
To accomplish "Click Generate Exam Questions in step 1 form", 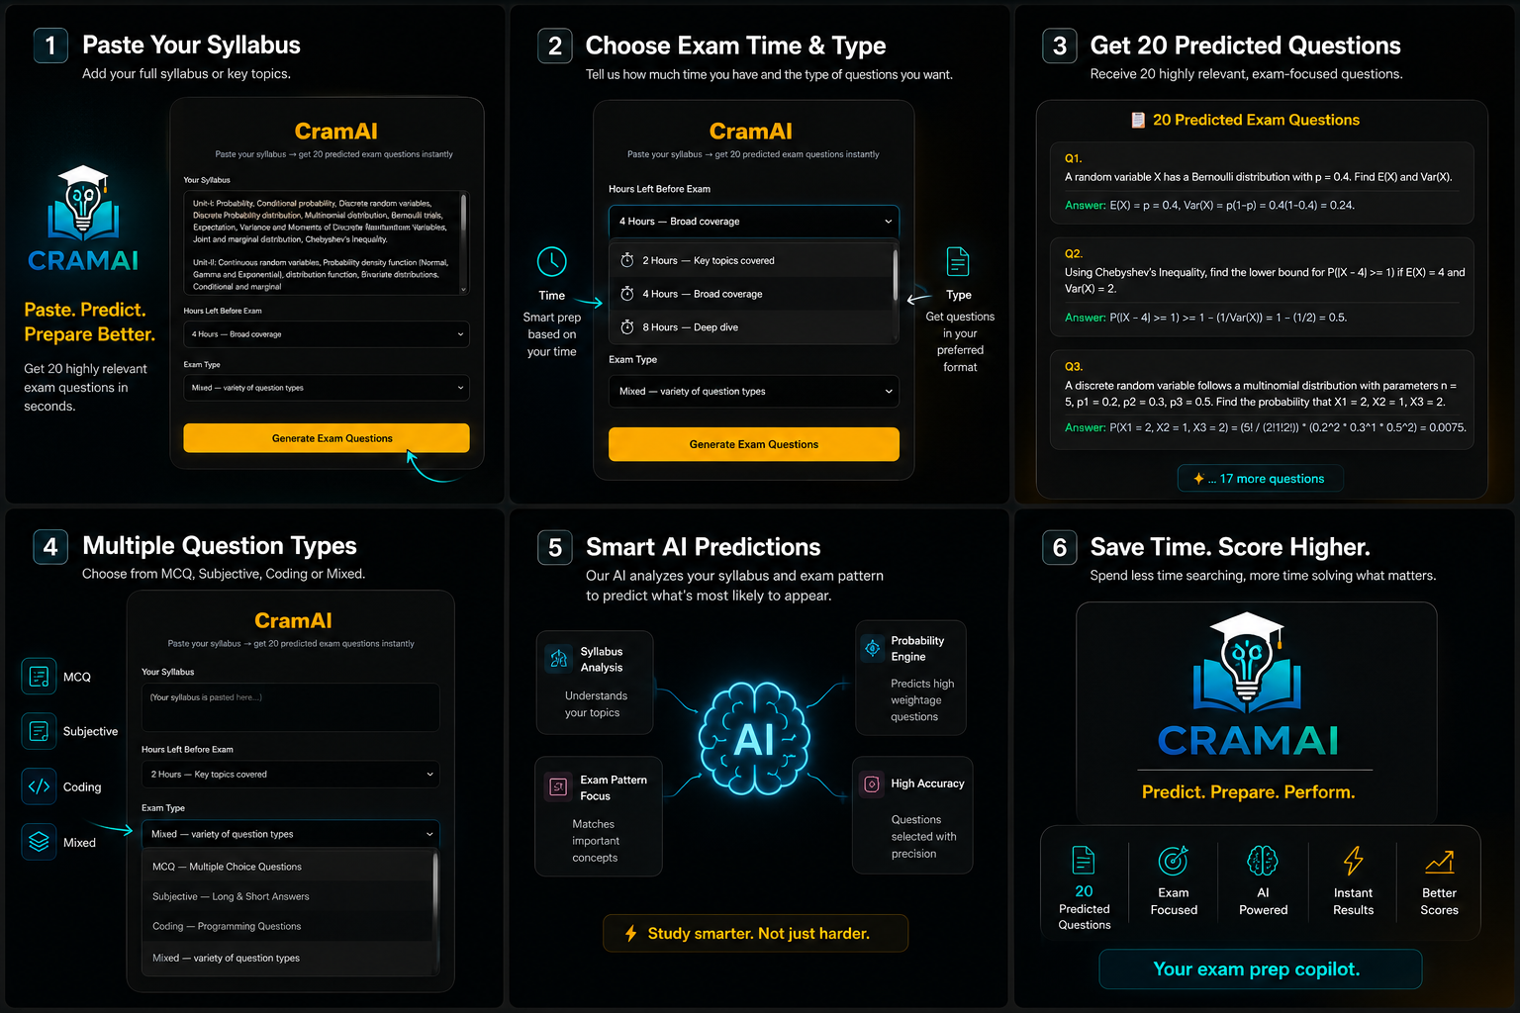I will 327,438.
